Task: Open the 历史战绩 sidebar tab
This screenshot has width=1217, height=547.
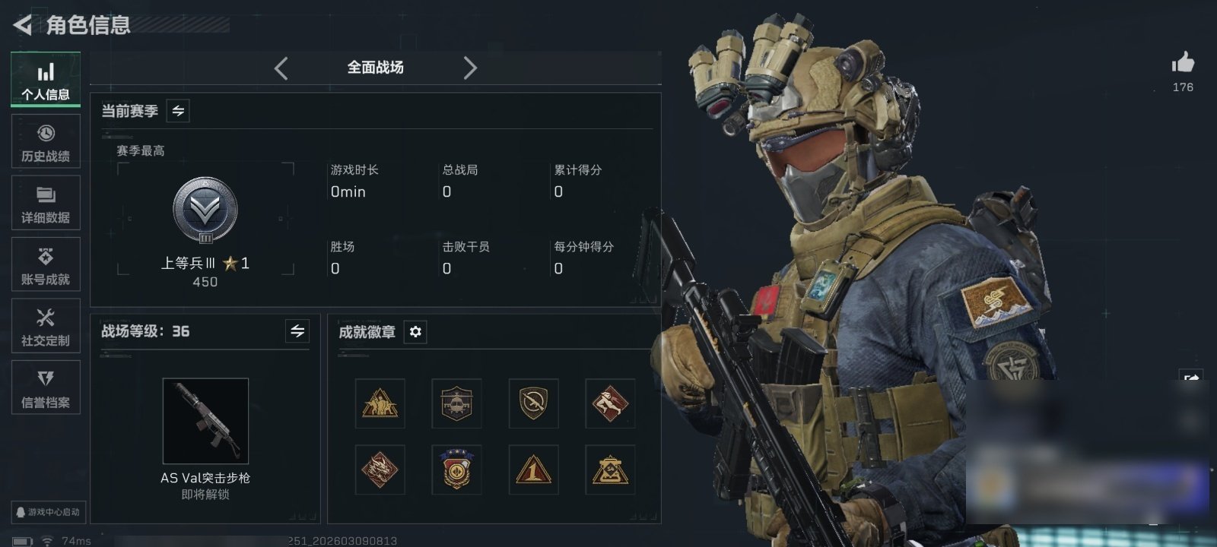Action: tap(46, 142)
